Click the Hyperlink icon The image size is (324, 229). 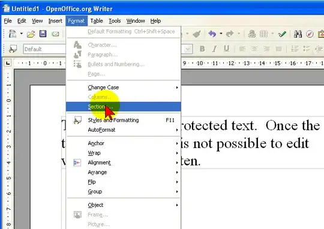[x=251, y=34]
